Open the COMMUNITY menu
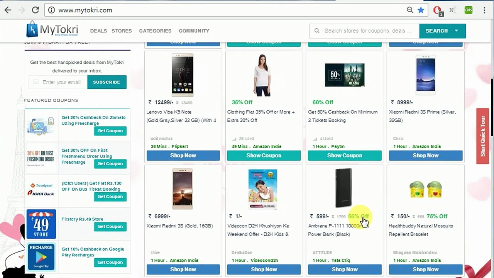Viewport: 494px width, 278px height. tap(194, 31)
